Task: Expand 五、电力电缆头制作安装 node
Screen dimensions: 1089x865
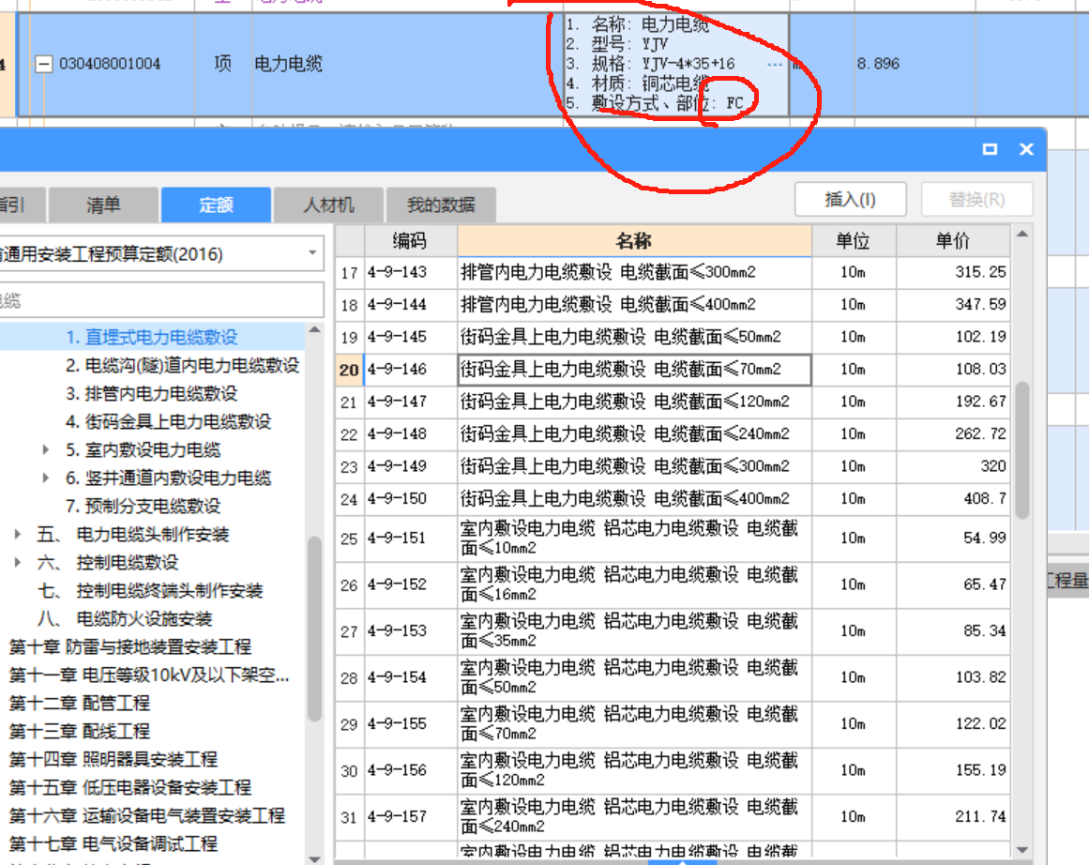Action: tap(18, 534)
